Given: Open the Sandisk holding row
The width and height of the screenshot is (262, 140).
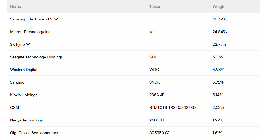Looking at the screenshot, I should pyautogui.click(x=133, y=82).
